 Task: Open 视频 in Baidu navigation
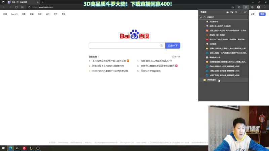click(x=39, y=14)
